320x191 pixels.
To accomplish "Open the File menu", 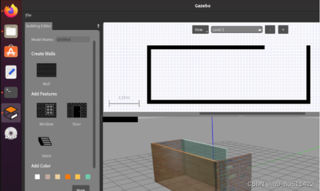I will coord(28,15).
